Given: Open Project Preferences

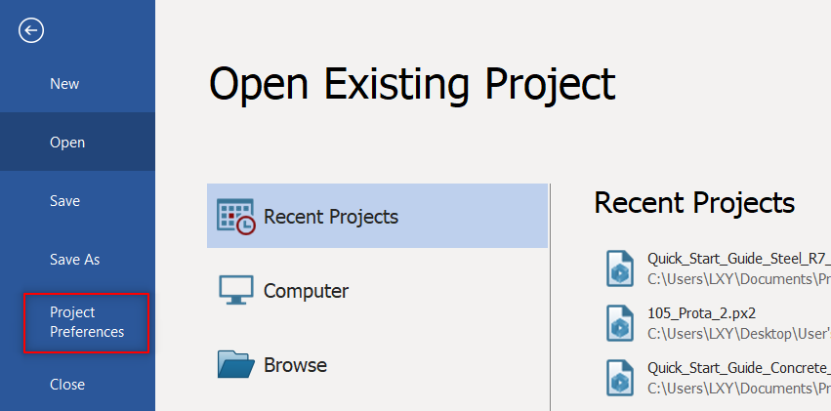Looking at the screenshot, I should [x=87, y=322].
